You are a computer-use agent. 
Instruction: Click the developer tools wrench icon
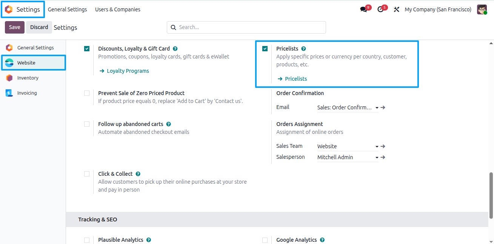pyautogui.click(x=396, y=9)
